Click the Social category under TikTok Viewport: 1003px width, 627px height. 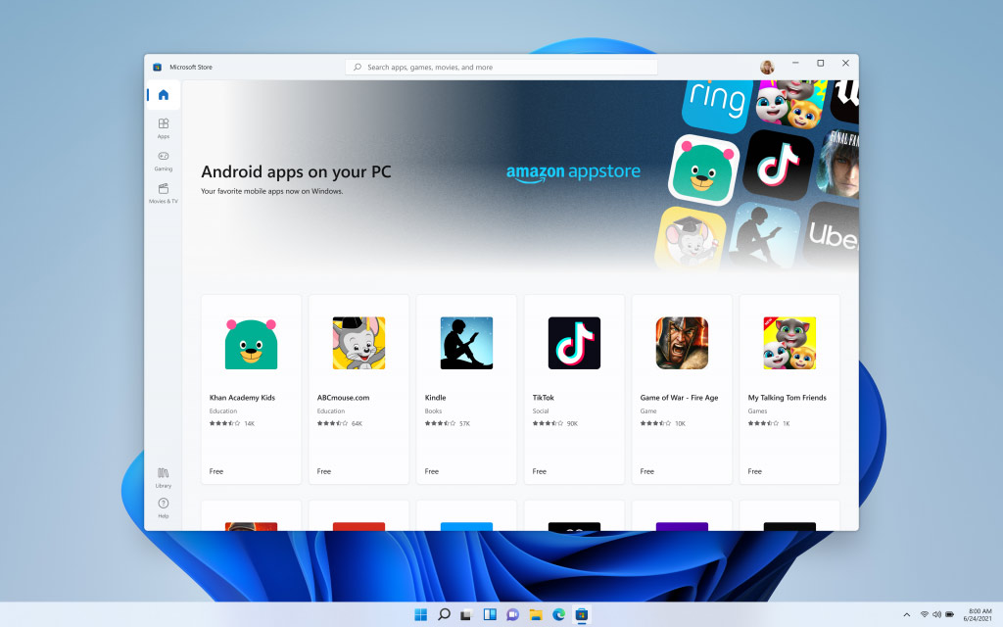(541, 410)
